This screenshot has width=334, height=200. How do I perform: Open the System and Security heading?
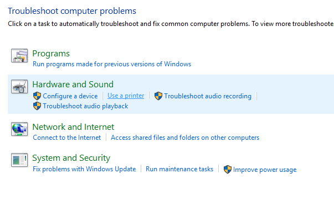coord(71,158)
